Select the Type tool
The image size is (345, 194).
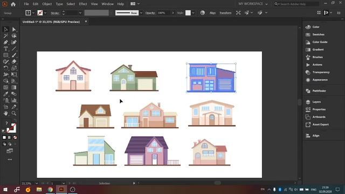coord(6,48)
